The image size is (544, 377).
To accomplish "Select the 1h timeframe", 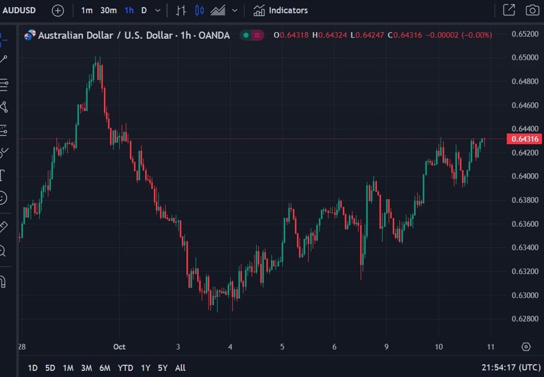I will tap(129, 10).
